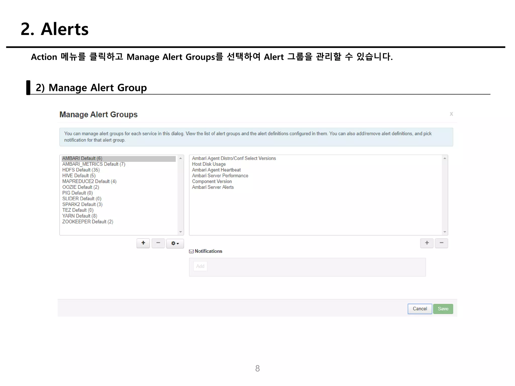Select YARN Default (8) group

tap(119, 216)
